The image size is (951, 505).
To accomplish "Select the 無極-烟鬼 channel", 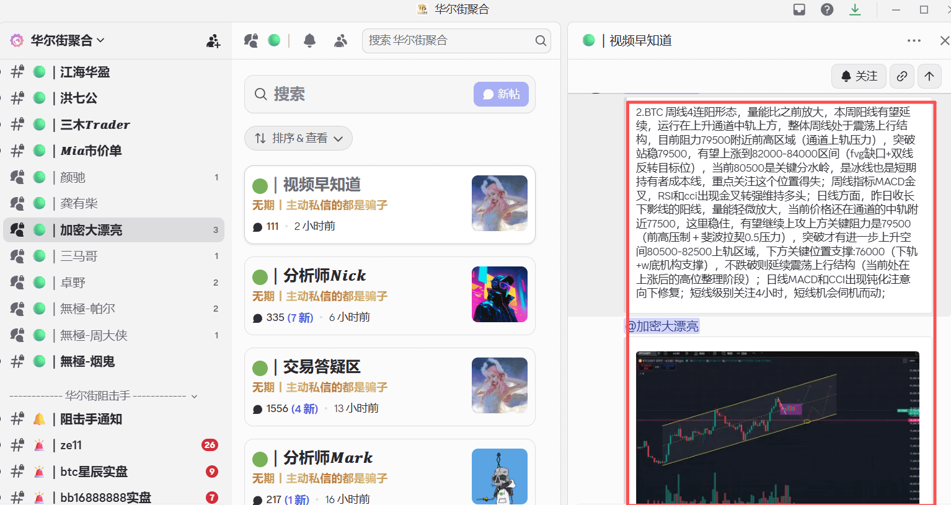I will (x=115, y=361).
